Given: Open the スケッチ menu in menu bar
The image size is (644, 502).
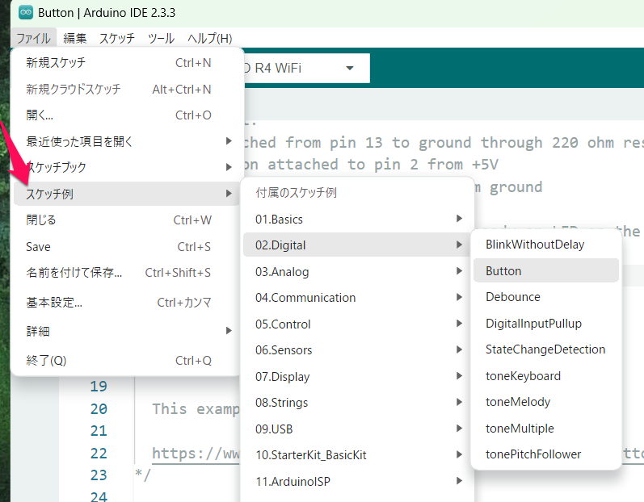Looking at the screenshot, I should pos(117,38).
